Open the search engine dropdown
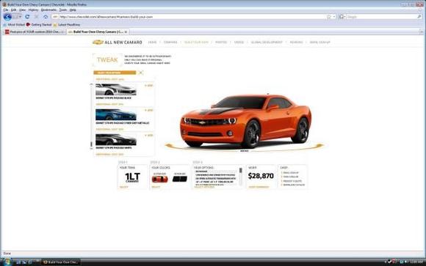The image size is (426, 266). [342, 17]
